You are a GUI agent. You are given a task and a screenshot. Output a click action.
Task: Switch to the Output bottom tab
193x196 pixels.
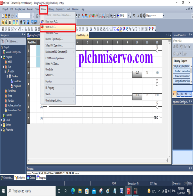31,178
